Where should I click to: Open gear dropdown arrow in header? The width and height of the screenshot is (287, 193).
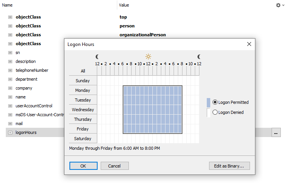[x=283, y=6]
